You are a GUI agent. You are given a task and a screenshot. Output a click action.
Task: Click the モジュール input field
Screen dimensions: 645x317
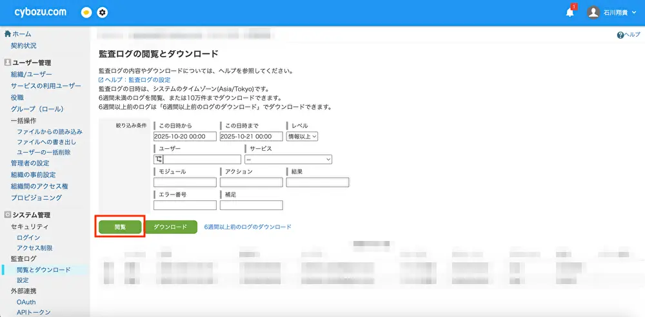pyautogui.click(x=185, y=182)
